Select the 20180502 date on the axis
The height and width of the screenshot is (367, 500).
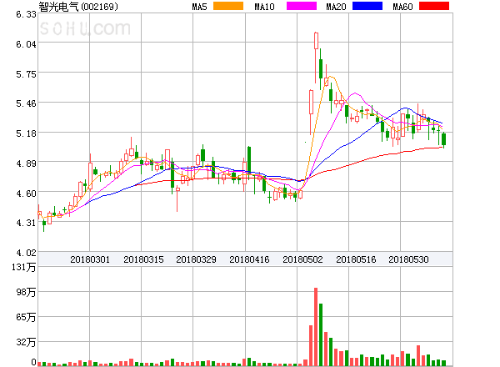tap(302, 260)
